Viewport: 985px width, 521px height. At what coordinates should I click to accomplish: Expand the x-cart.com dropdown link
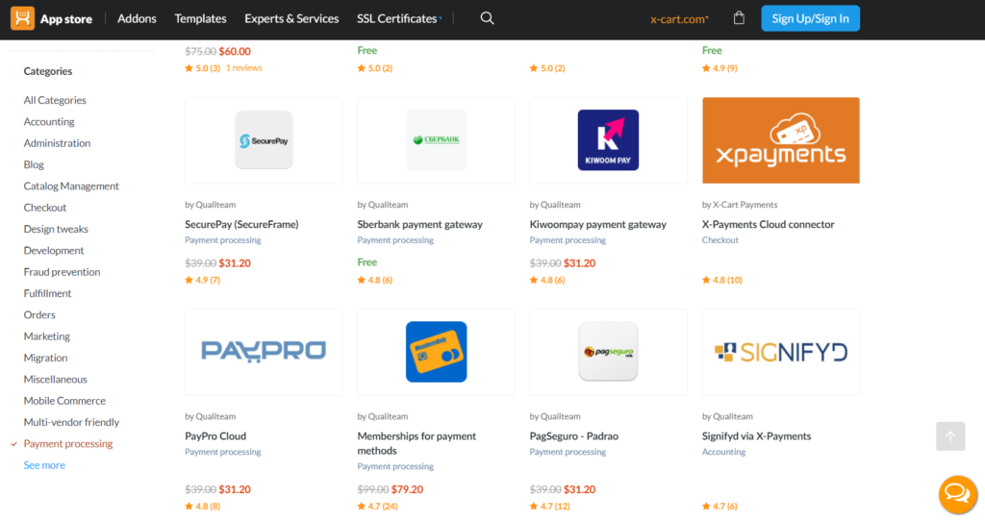coord(679,19)
